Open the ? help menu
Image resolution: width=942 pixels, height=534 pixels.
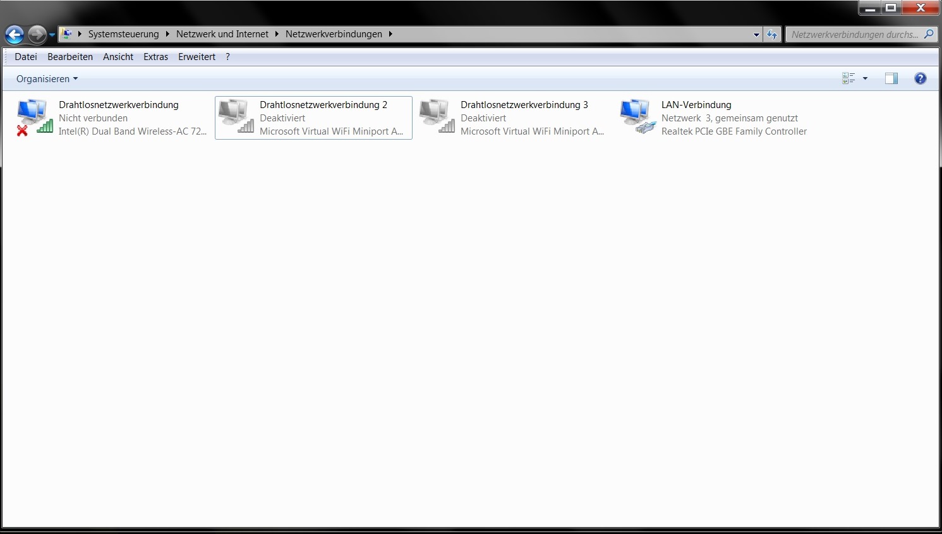point(227,57)
